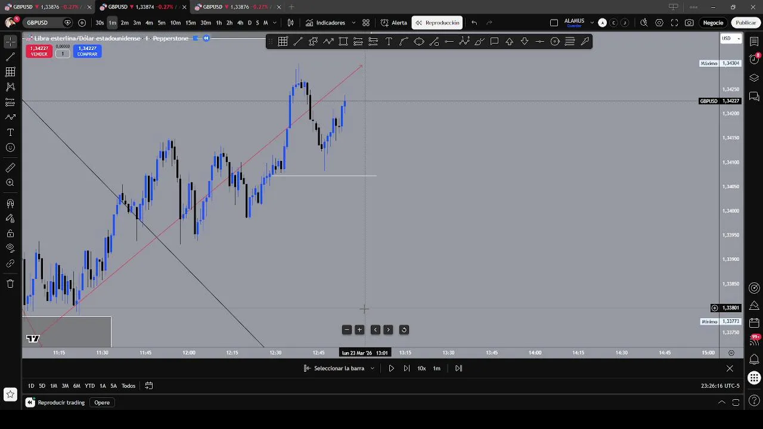Viewport: 763px width, 429px height.
Task: Select the arrow up marker tool
Action: (510, 41)
